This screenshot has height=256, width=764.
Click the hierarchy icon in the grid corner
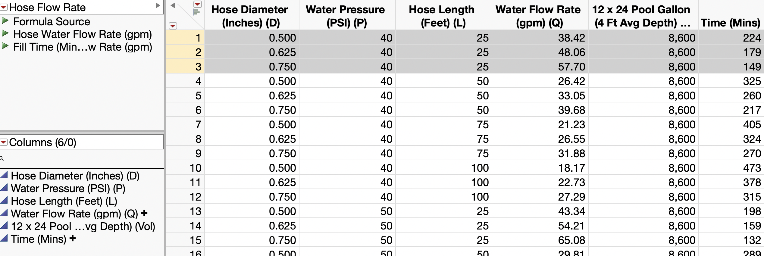pos(196,12)
